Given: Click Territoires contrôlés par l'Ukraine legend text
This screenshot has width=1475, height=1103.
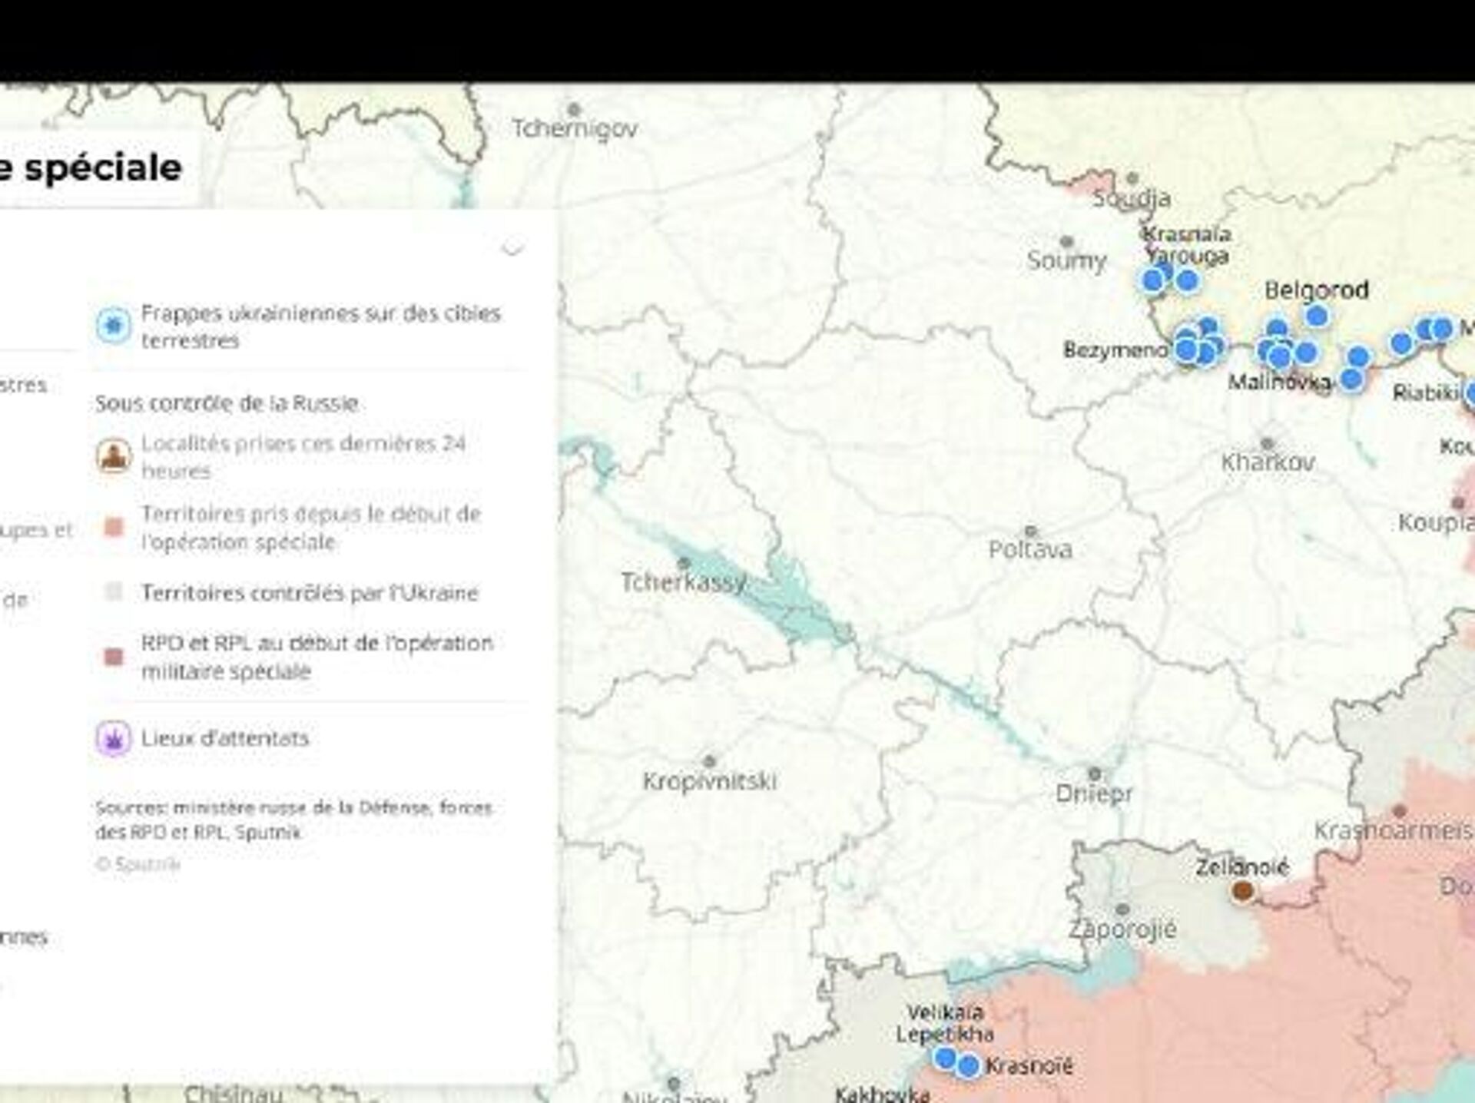Looking at the screenshot, I should click(310, 593).
